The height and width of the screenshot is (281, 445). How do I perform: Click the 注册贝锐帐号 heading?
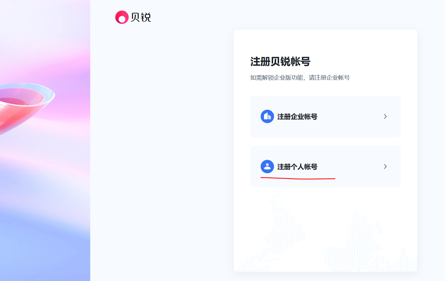point(280,62)
